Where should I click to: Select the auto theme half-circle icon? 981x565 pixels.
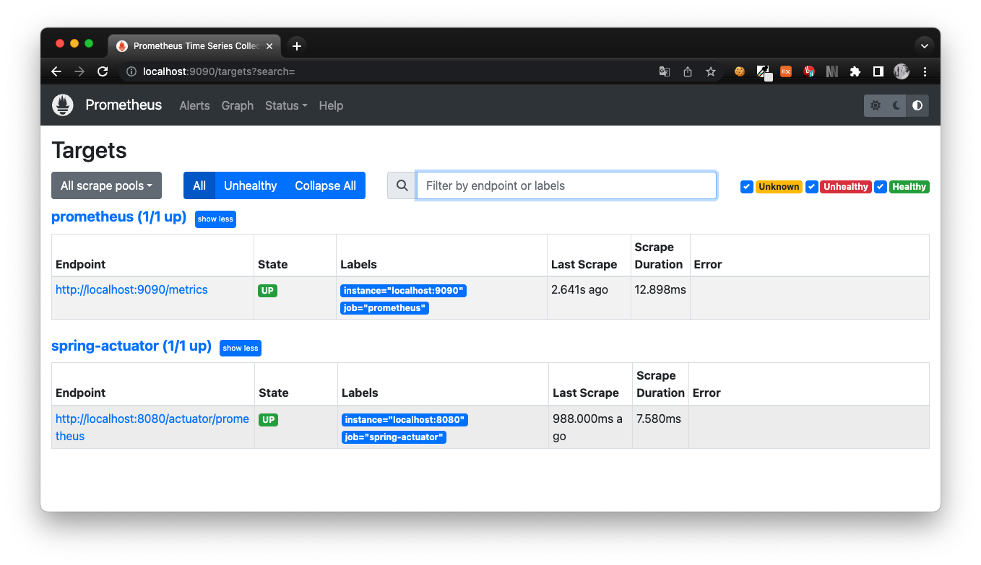coord(917,105)
